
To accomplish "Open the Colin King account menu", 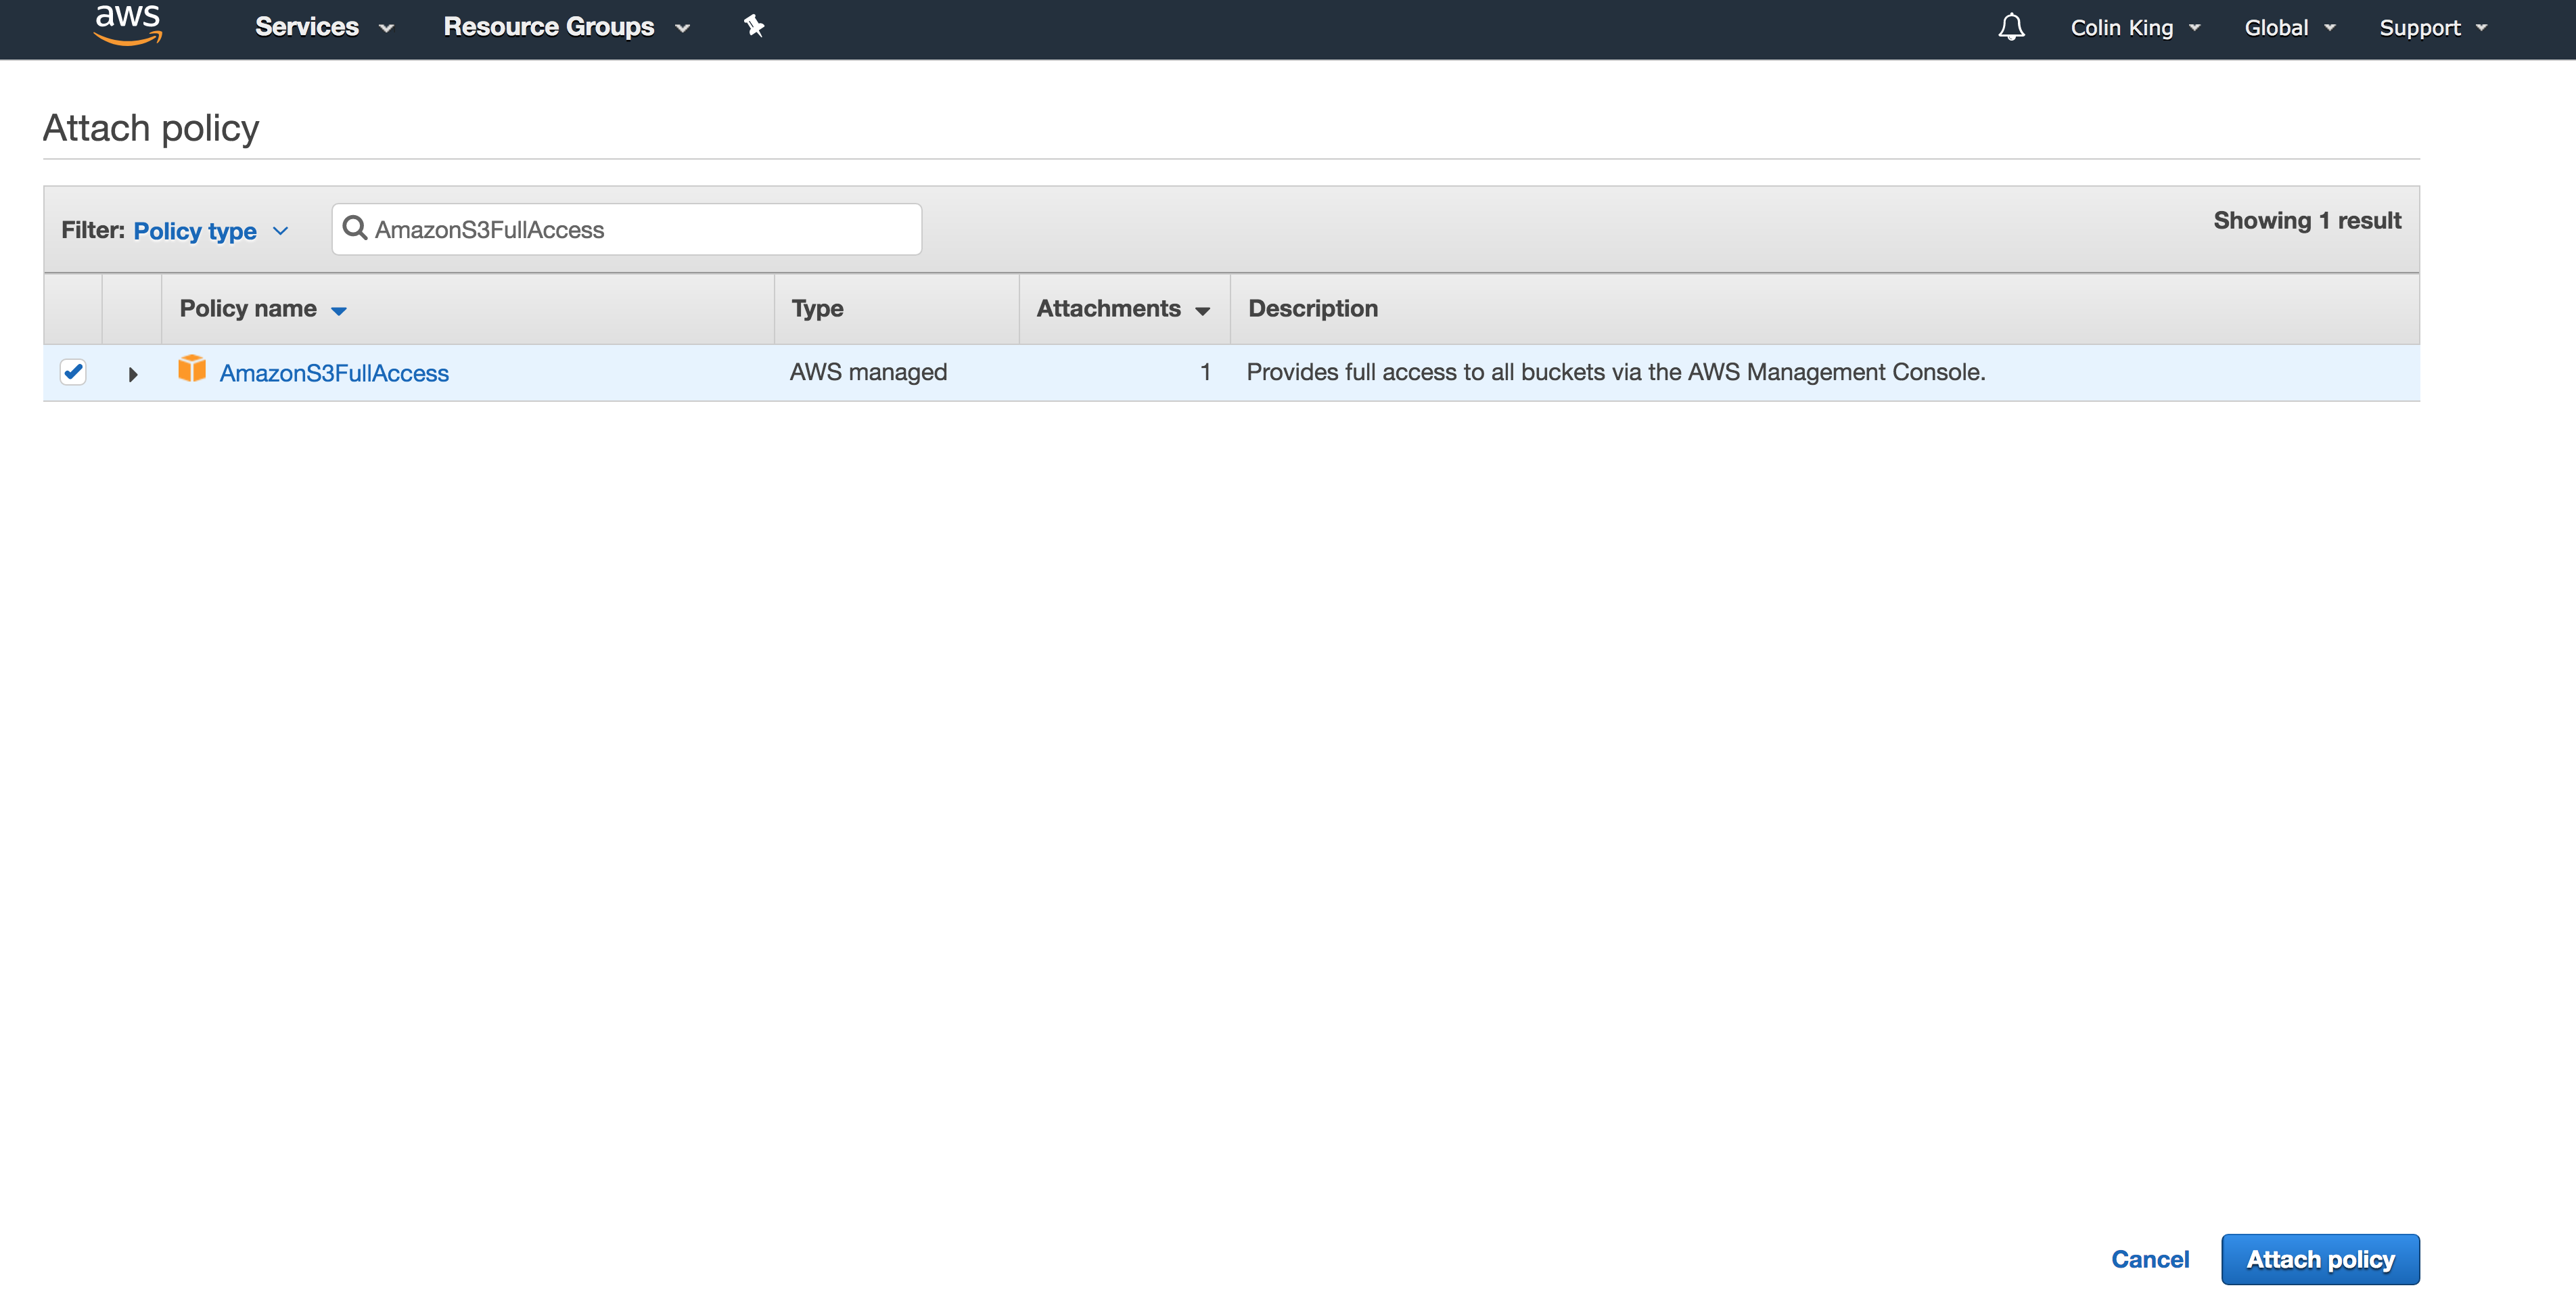I will [x=2134, y=28].
